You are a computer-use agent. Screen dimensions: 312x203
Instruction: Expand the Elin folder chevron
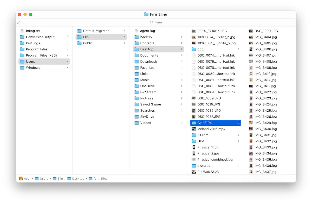click(x=124, y=37)
